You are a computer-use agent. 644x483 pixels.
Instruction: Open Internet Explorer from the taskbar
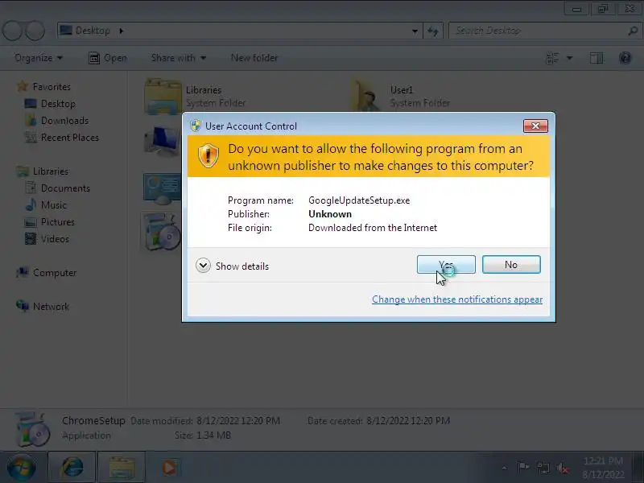(x=72, y=468)
